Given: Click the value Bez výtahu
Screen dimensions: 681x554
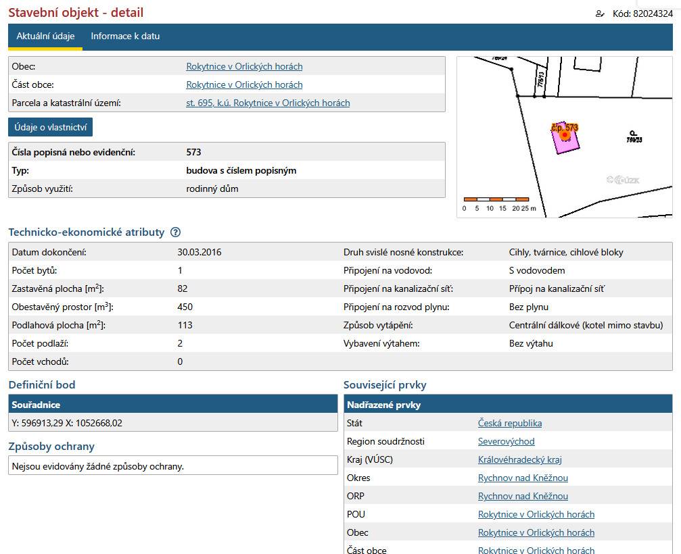Looking at the screenshot, I should point(531,343).
